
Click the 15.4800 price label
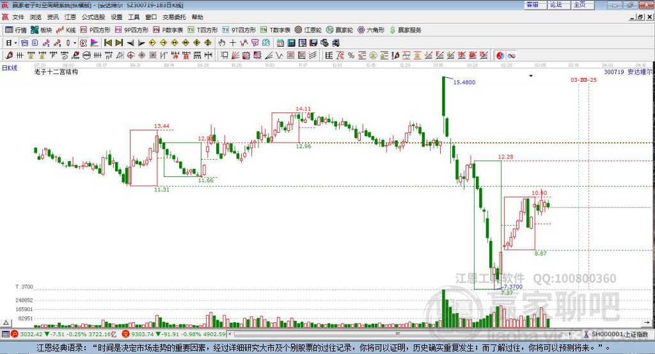pos(464,82)
